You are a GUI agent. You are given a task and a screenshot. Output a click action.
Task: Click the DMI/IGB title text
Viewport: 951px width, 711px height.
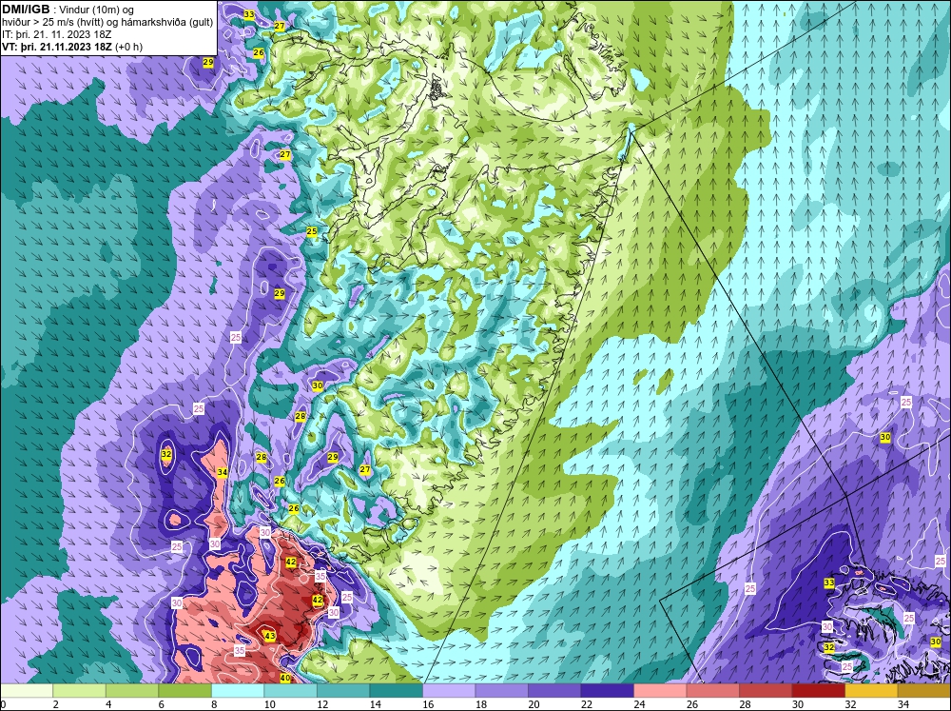tap(26, 10)
